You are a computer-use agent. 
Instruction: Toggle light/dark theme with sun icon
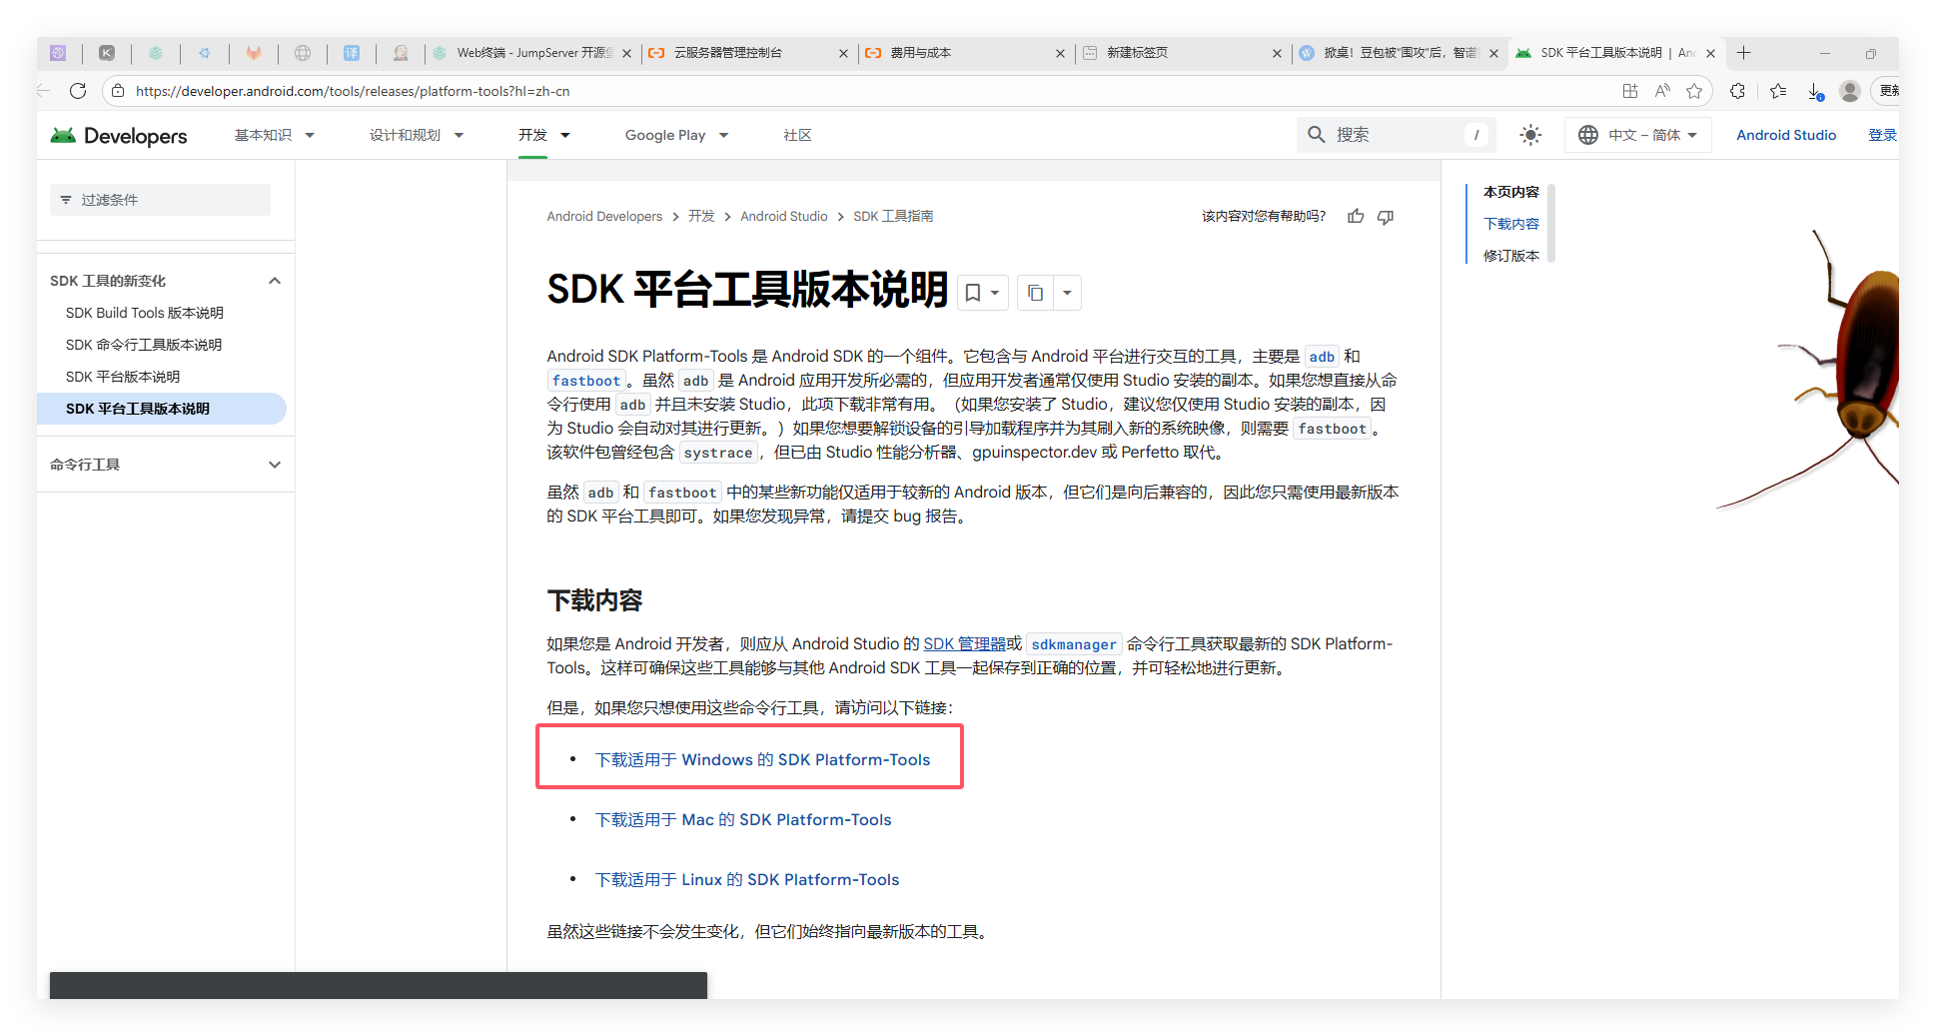[x=1530, y=134]
